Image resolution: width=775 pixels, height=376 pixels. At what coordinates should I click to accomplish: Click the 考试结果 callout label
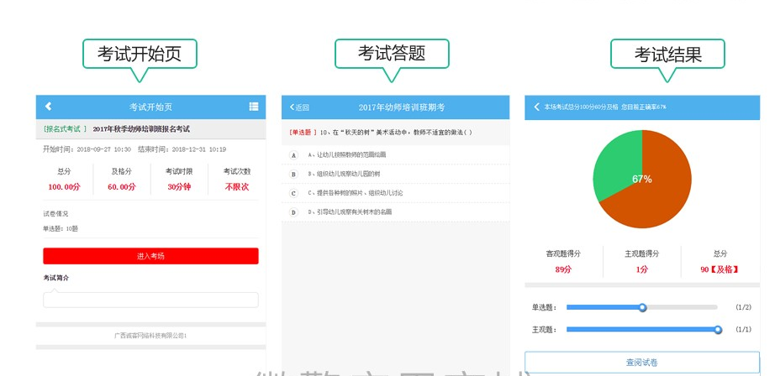pyautogui.click(x=667, y=55)
